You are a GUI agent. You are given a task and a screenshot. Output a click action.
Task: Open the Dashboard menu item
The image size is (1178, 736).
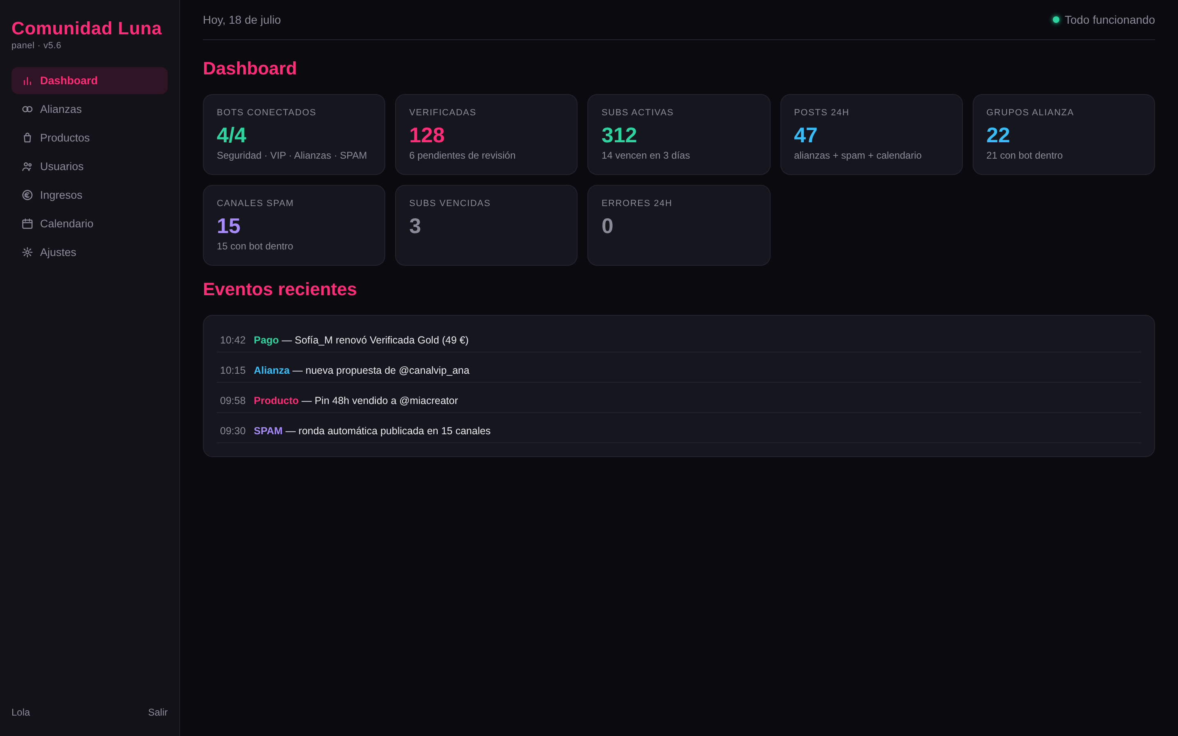coord(90,81)
